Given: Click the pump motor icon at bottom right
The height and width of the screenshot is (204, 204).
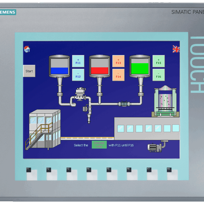Looking at the screenshot, I should point(156,147).
